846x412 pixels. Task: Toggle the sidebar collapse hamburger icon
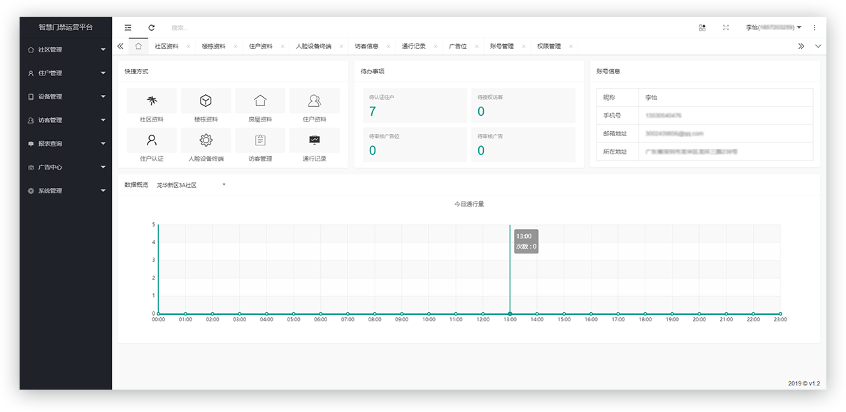coord(128,27)
